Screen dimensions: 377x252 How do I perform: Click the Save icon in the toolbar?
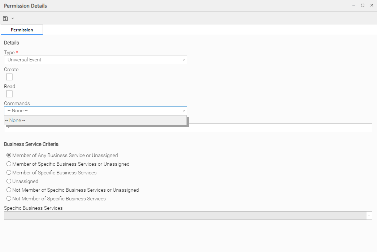pos(5,18)
